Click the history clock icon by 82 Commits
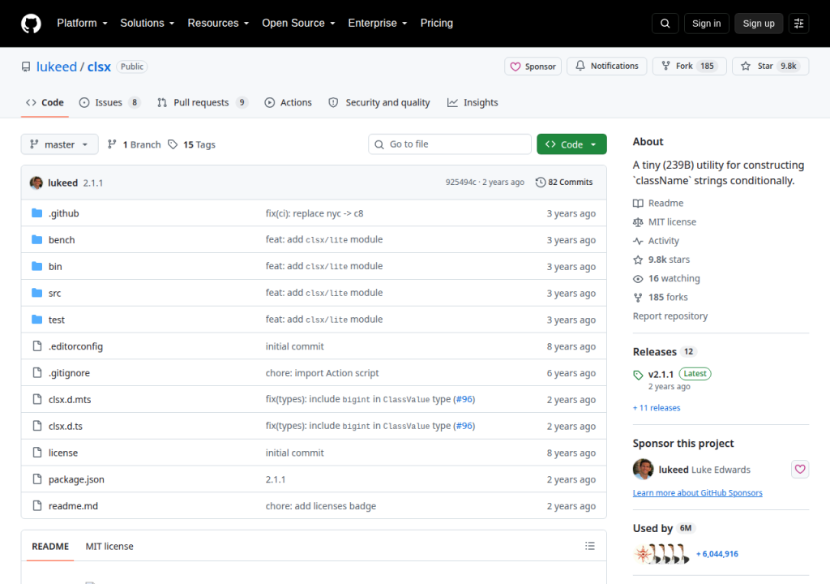Image resolution: width=830 pixels, height=584 pixels. [x=540, y=182]
